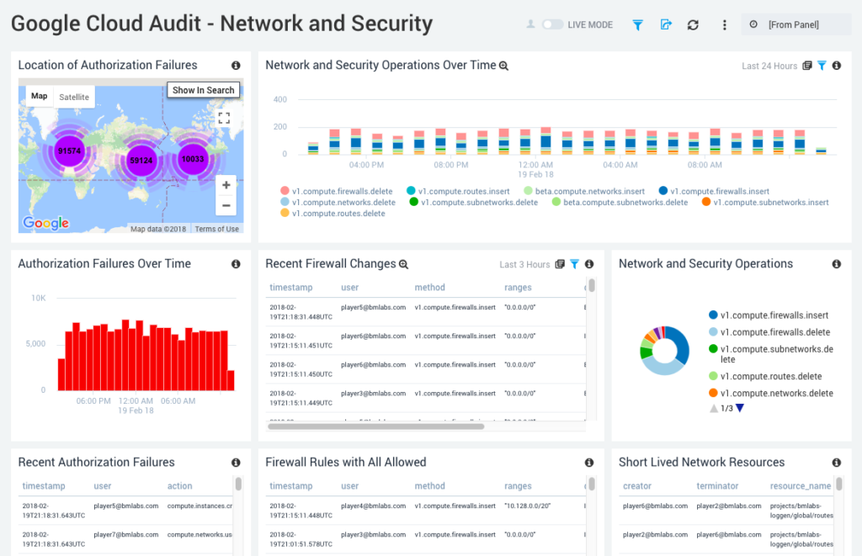Screen dimensions: 862x556
Task: Click Recent Firewall Changes horizontal scrollbar
Action: click(x=376, y=426)
